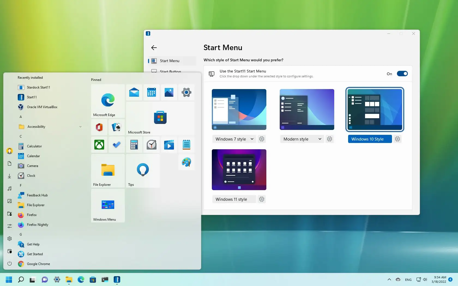Click the power icon in the Start menu
458x286 pixels.
coord(9,263)
